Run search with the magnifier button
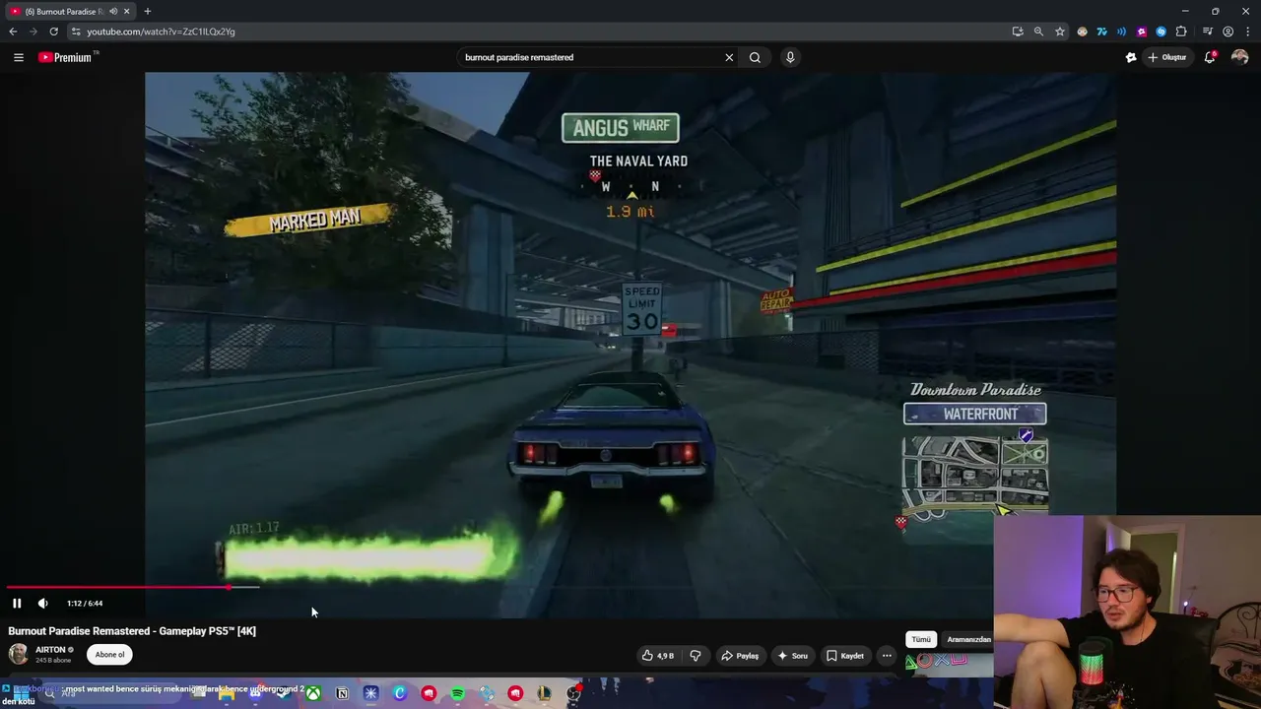 [x=755, y=57]
